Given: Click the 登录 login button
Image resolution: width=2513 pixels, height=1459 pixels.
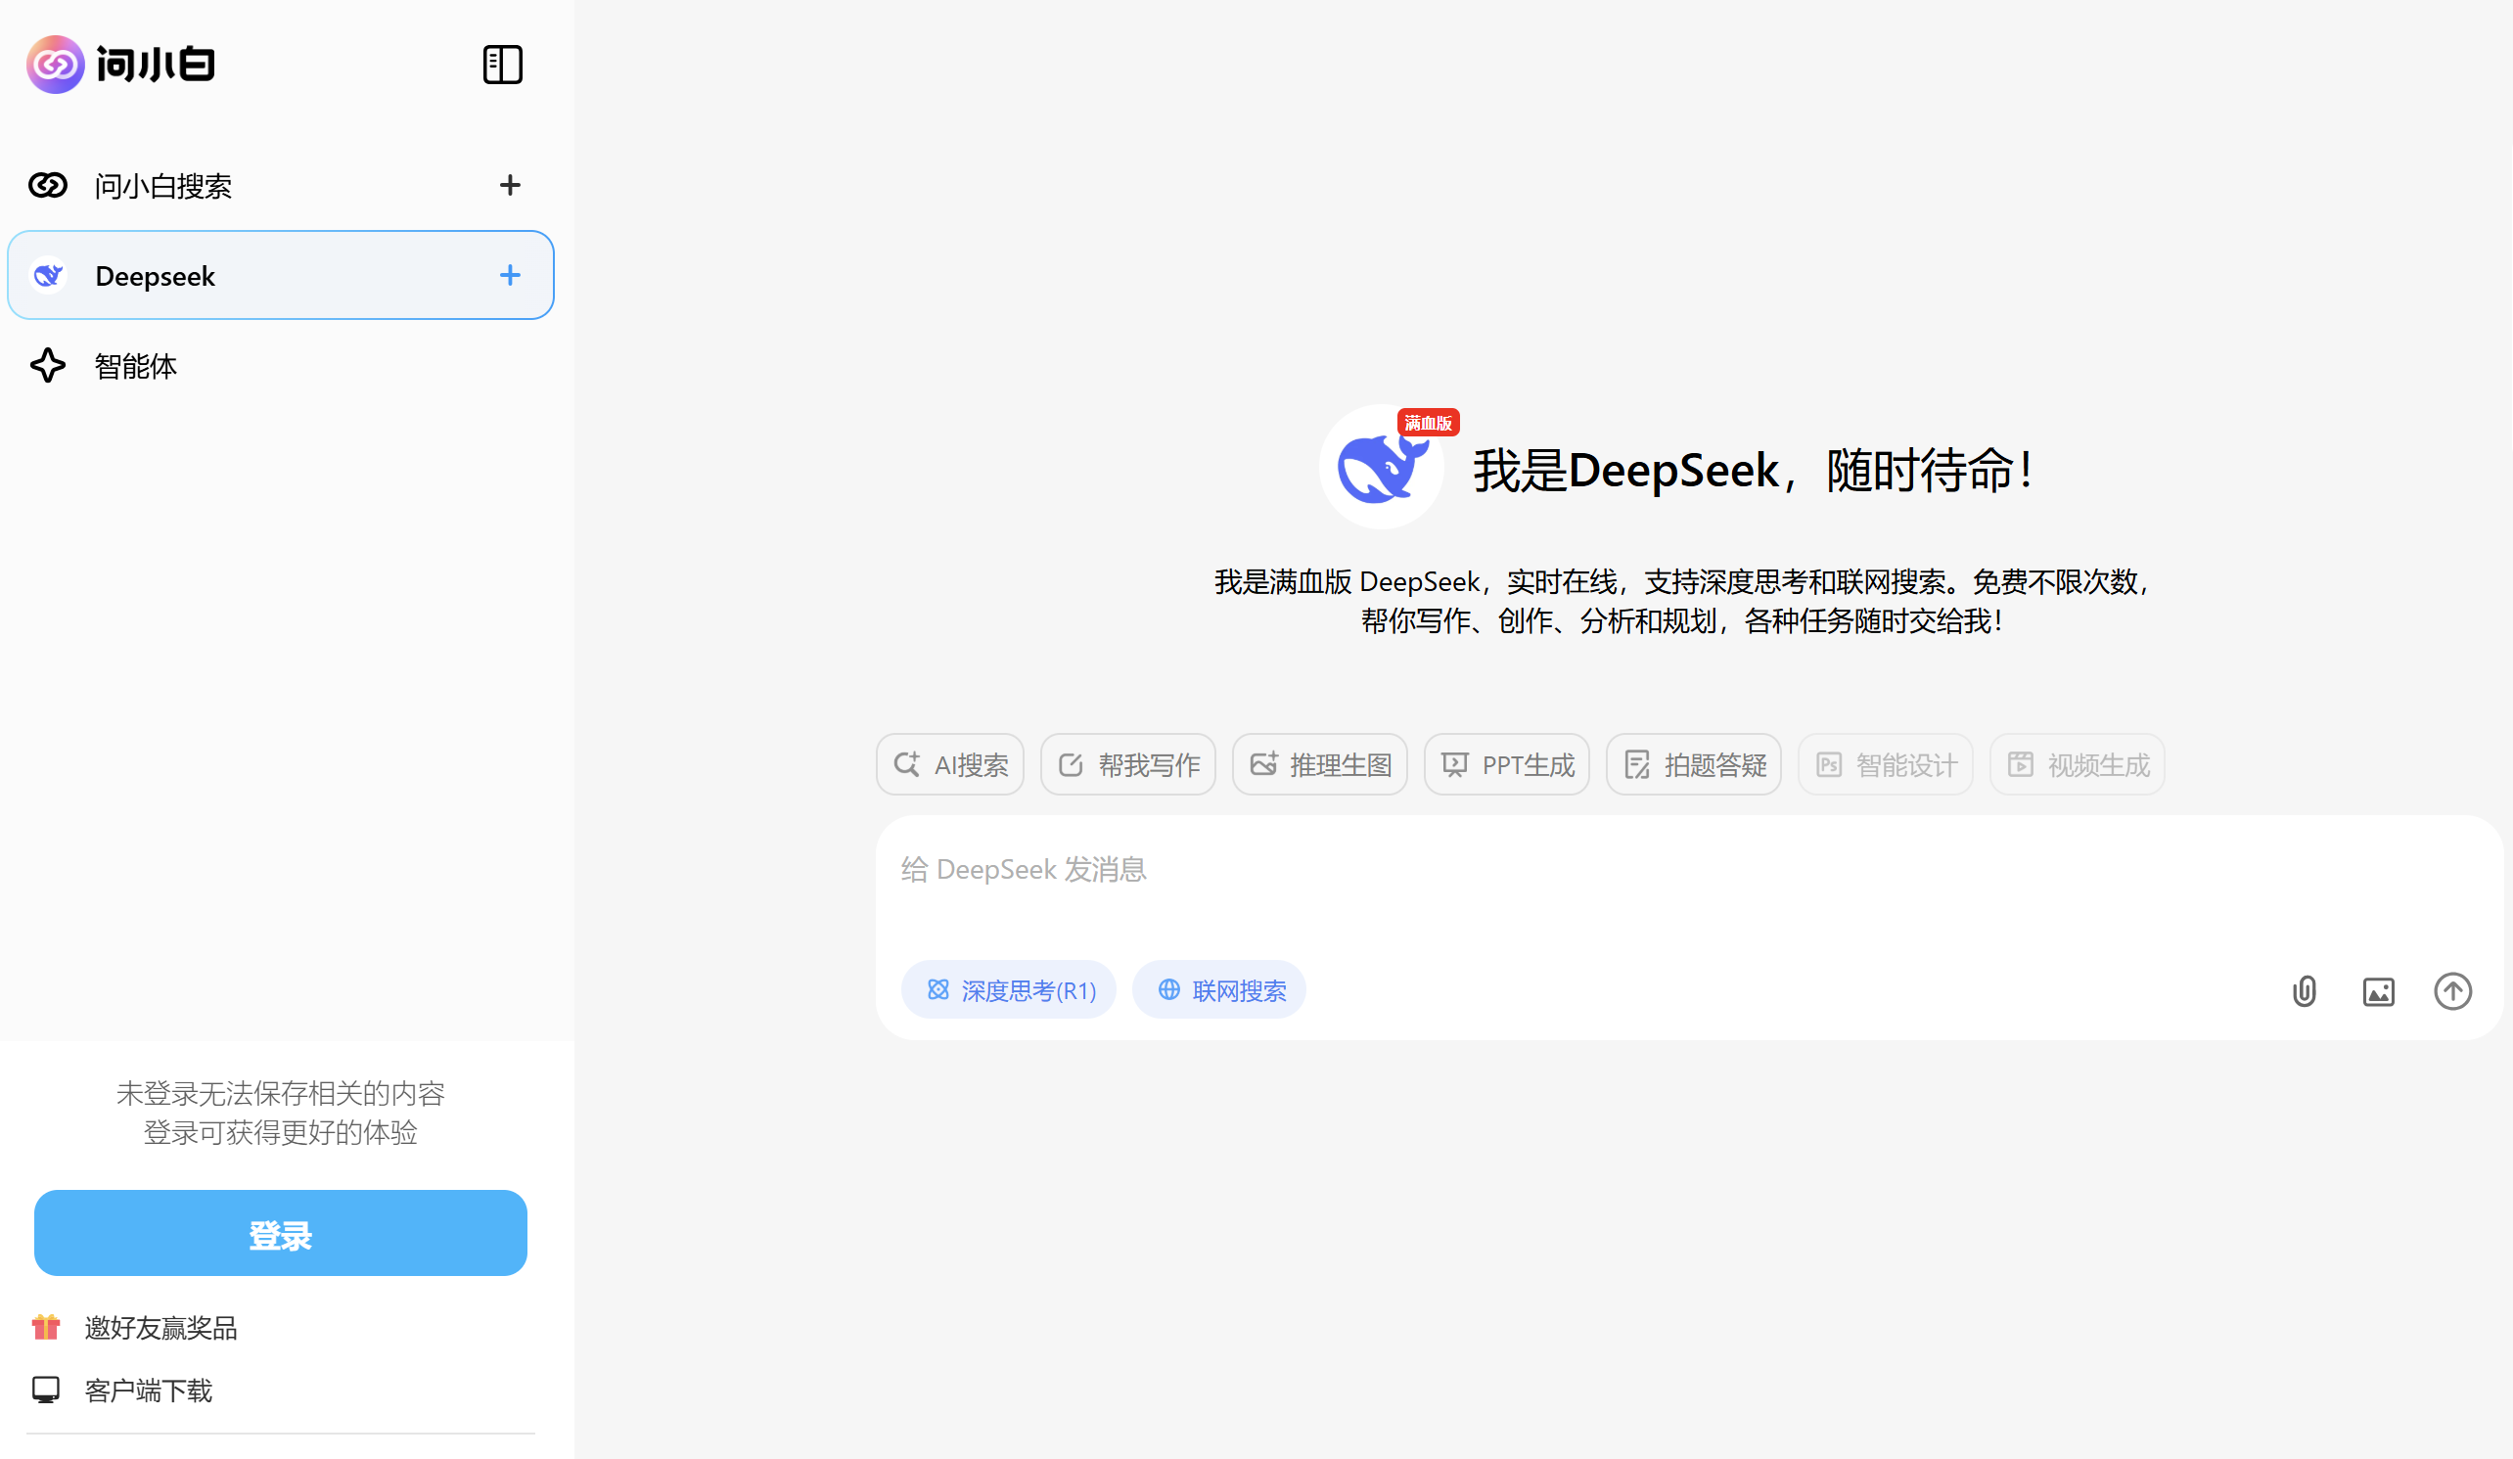Looking at the screenshot, I should [280, 1234].
